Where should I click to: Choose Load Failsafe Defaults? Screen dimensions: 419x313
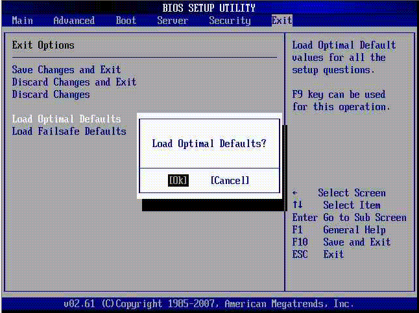69,132
